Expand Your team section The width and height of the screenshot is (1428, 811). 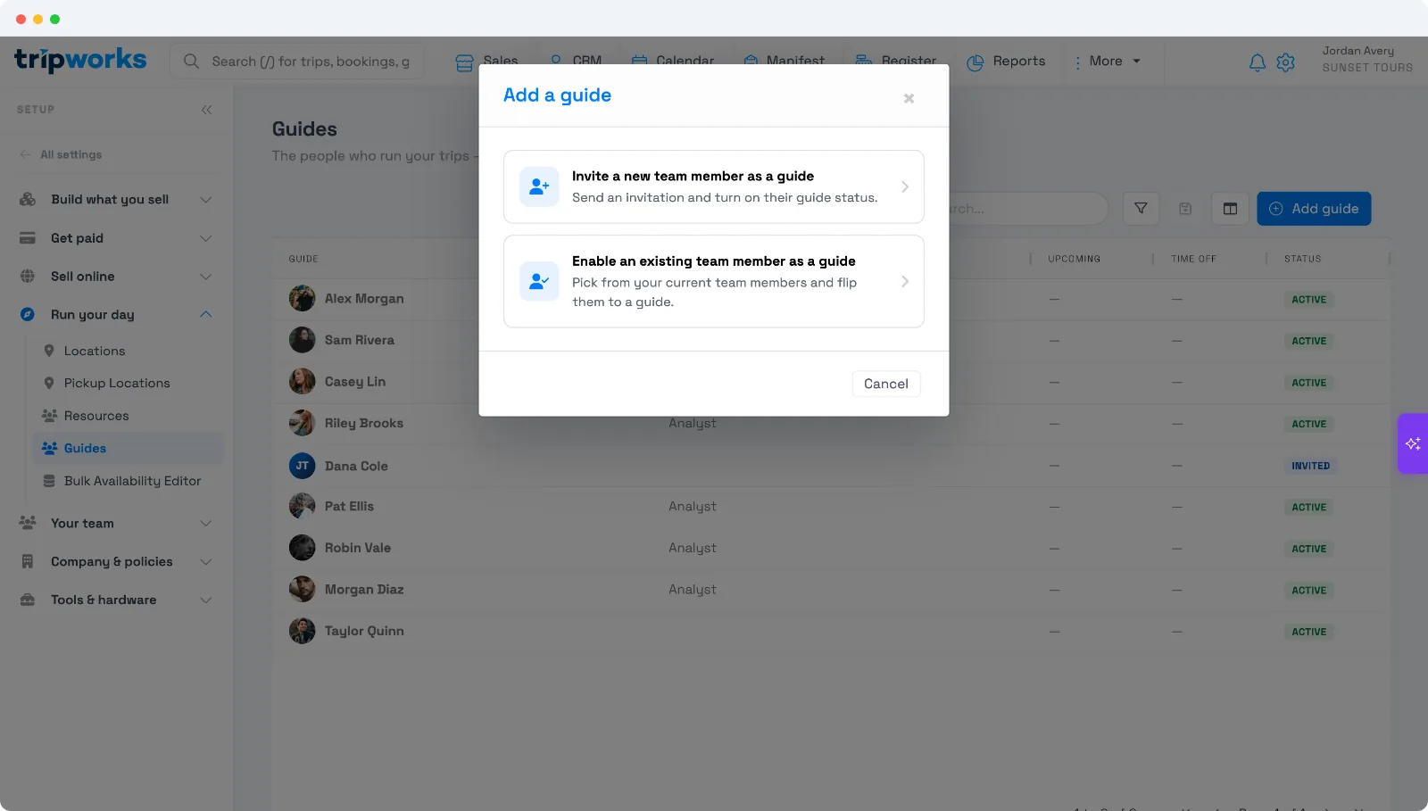pyautogui.click(x=116, y=524)
